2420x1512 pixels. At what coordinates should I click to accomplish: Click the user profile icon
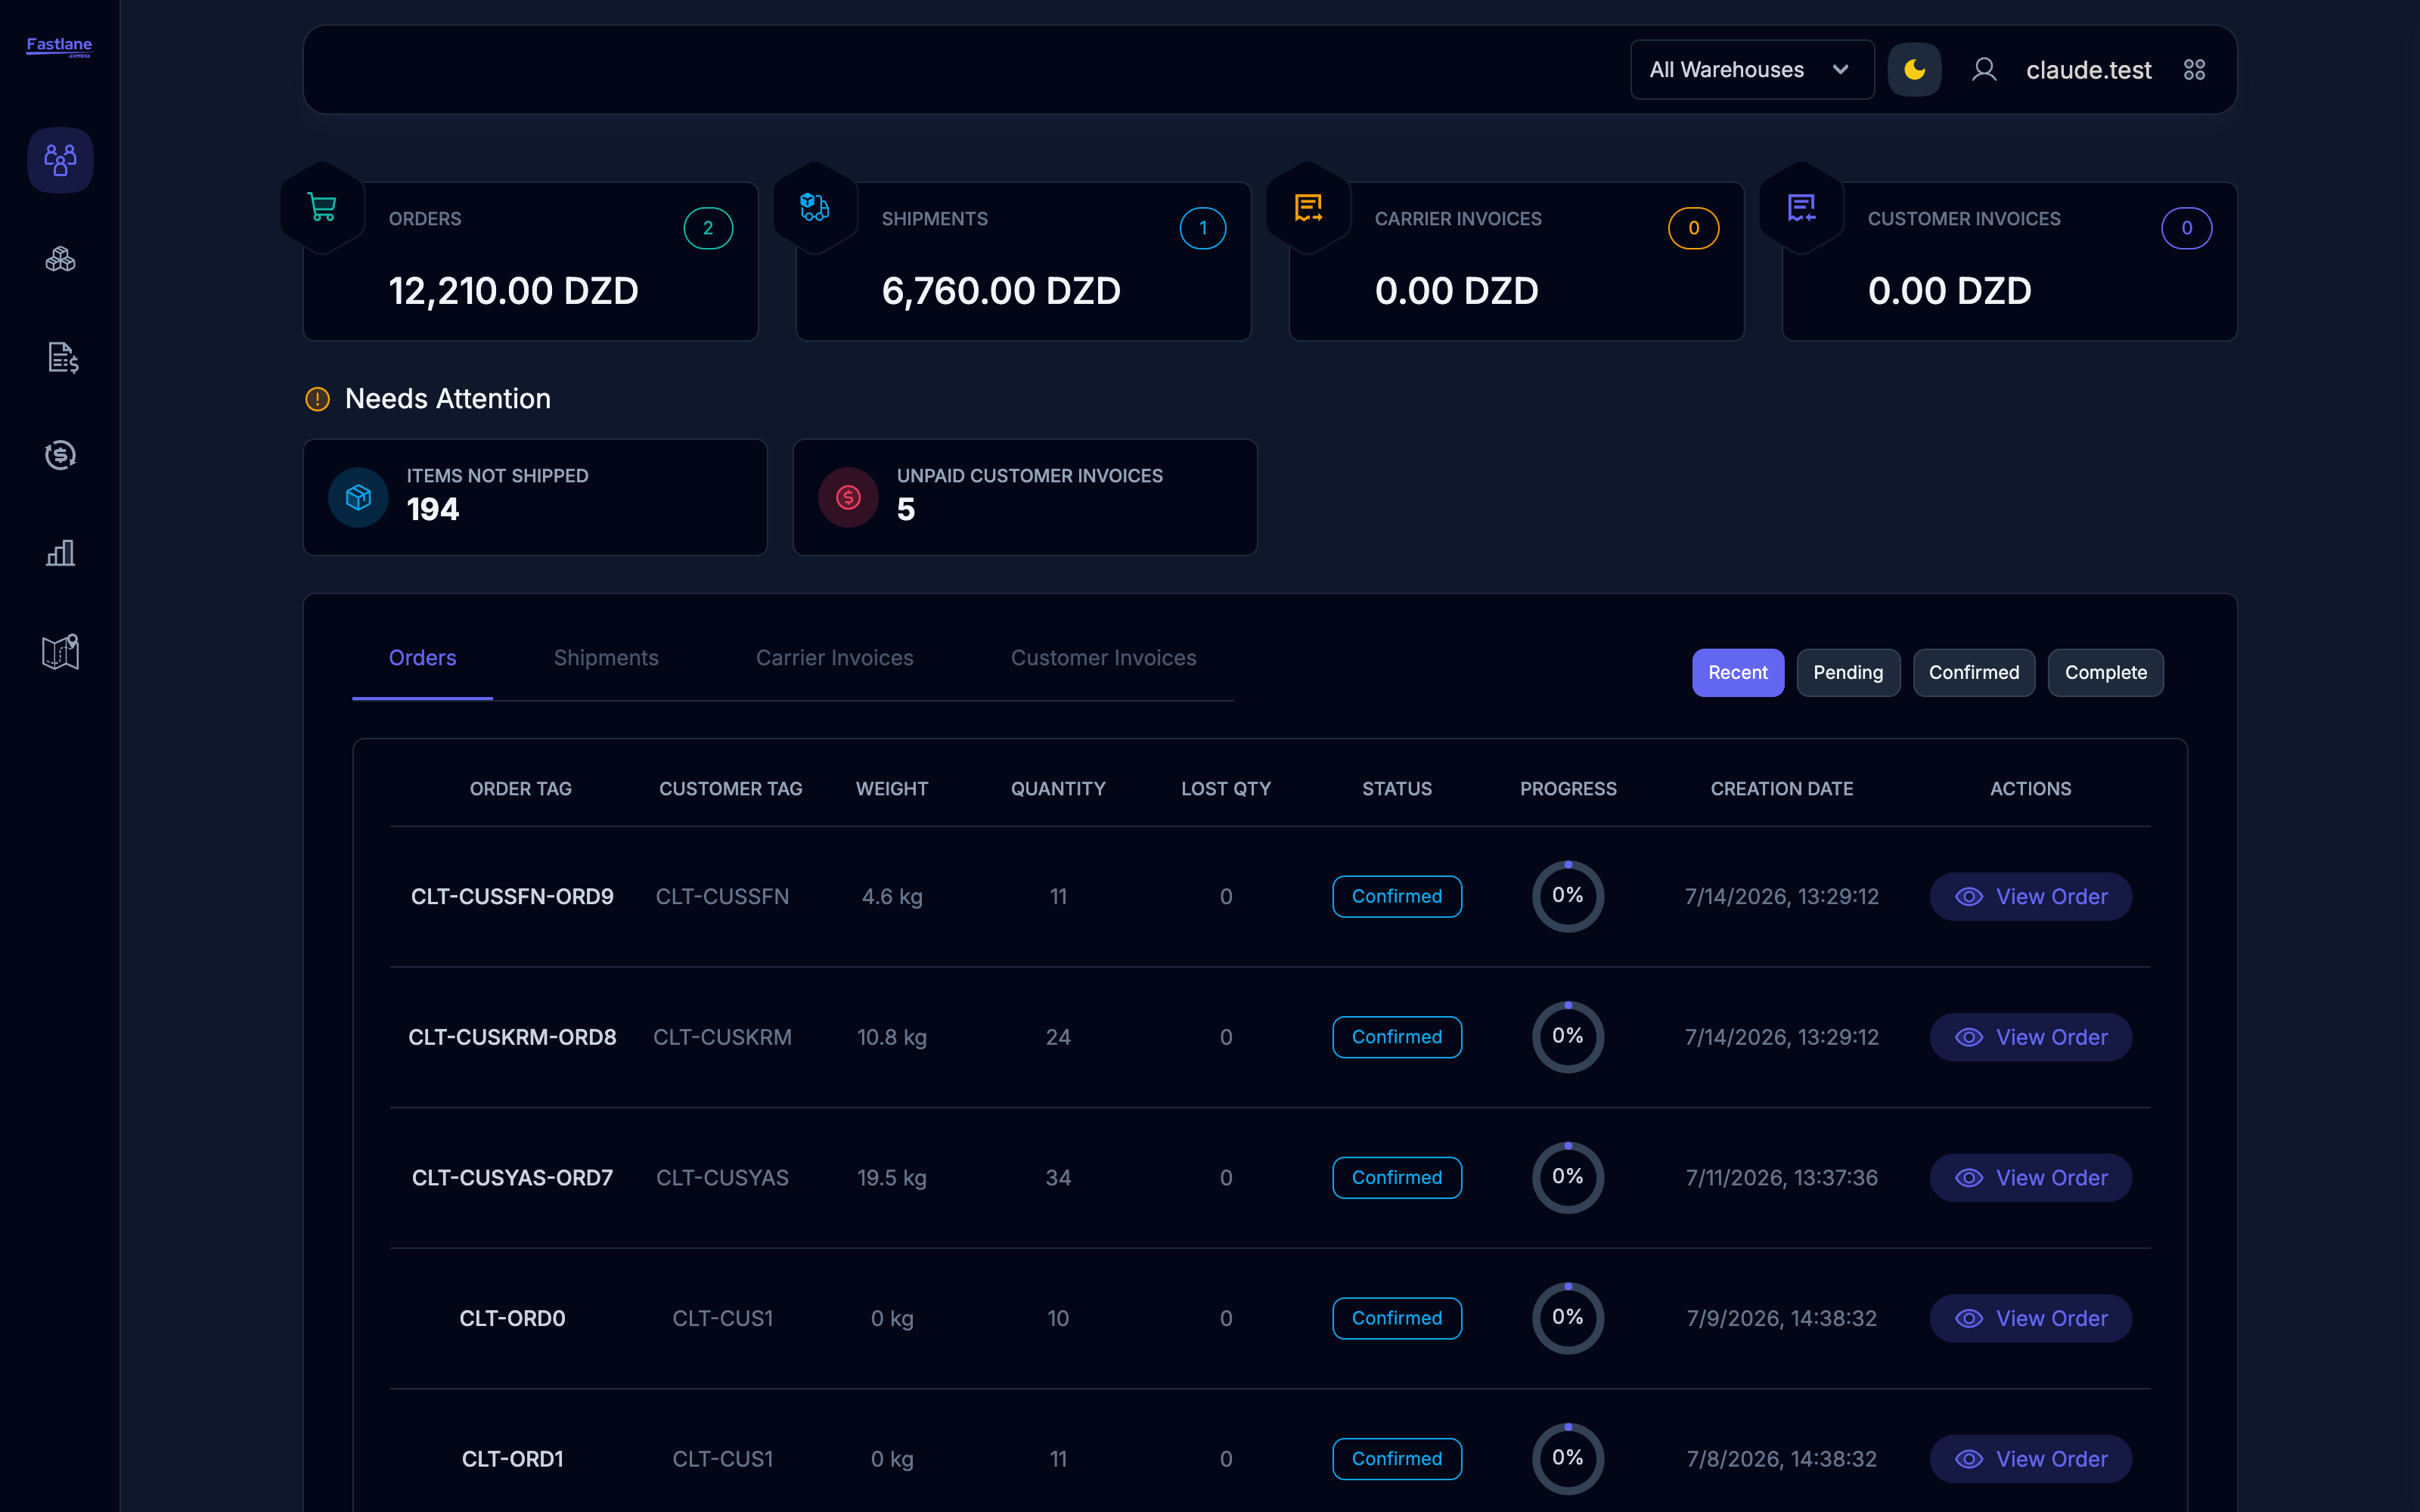(x=1984, y=70)
